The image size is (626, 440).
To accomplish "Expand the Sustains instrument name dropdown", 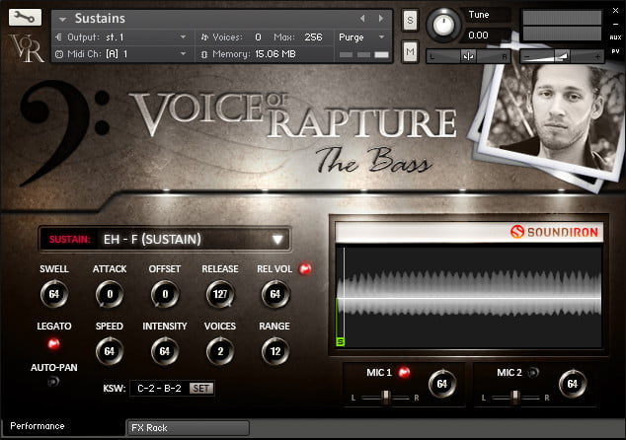I will 62,19.
